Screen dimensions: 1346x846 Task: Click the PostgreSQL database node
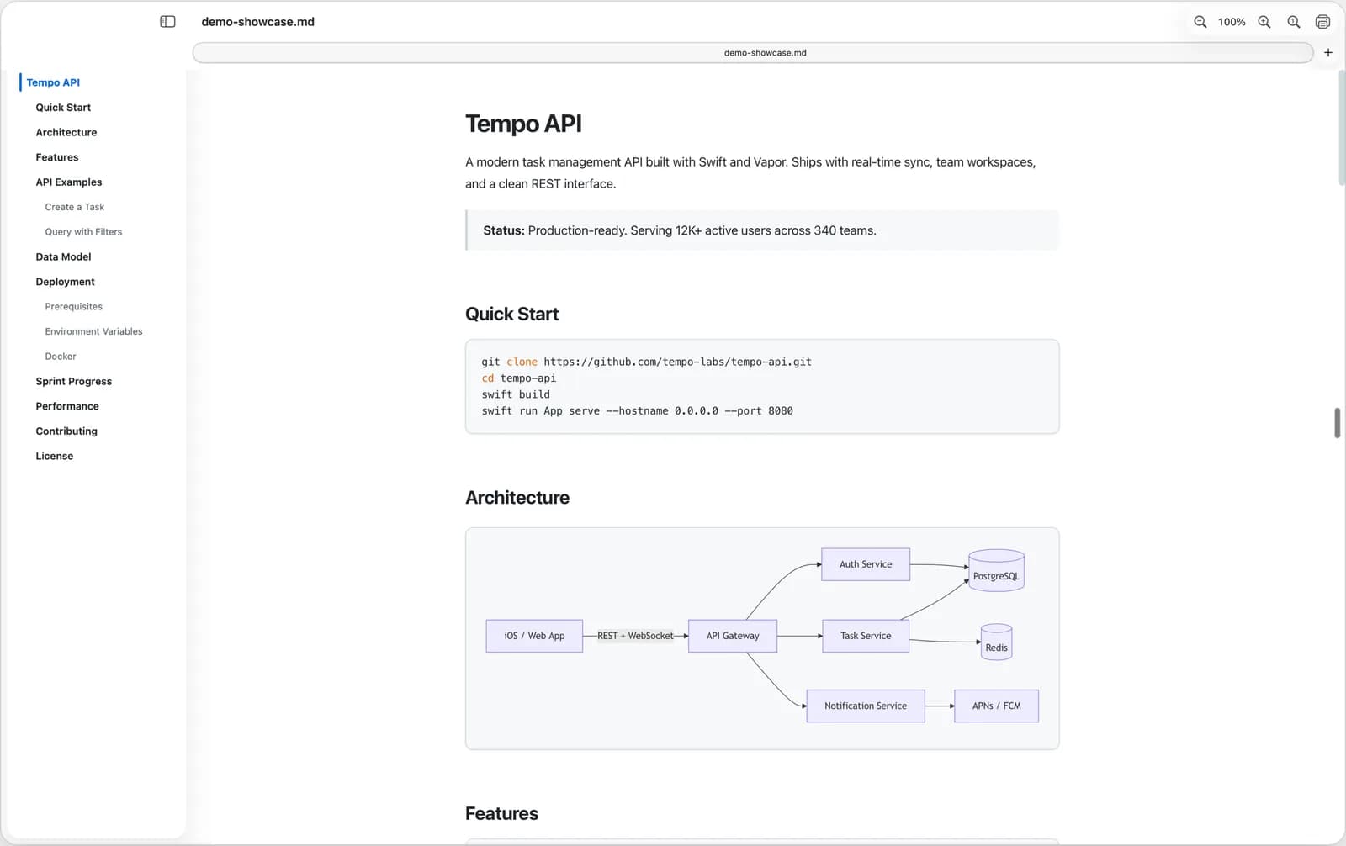tap(996, 571)
